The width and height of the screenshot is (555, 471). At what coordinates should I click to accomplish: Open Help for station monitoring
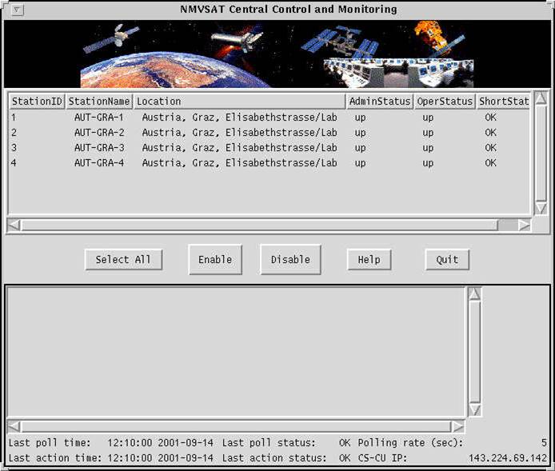click(369, 260)
